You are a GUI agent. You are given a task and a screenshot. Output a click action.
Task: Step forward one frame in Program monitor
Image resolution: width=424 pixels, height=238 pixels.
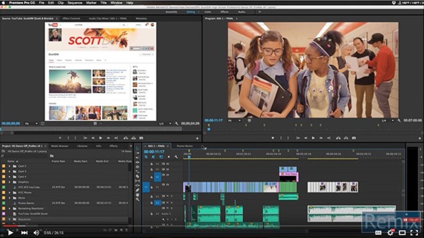321,138
